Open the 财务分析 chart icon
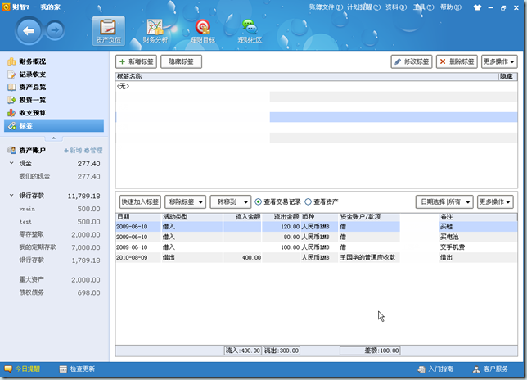 pos(155,27)
